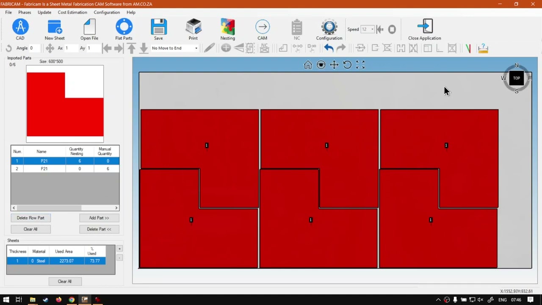
Task: Click the circular plus add icon
Action: (x=226, y=48)
